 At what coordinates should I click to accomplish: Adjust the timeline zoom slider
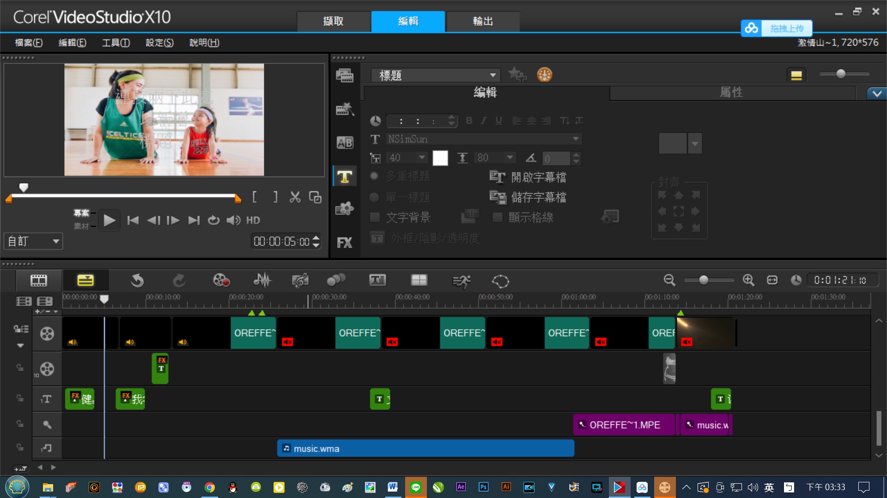[704, 280]
